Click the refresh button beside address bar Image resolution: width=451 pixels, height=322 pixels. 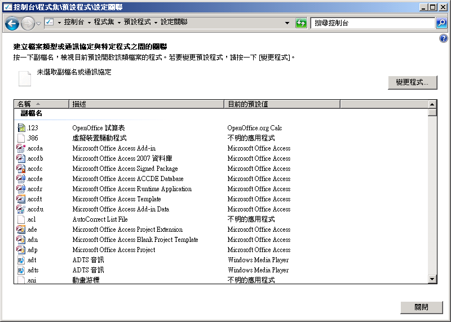tap(301, 23)
